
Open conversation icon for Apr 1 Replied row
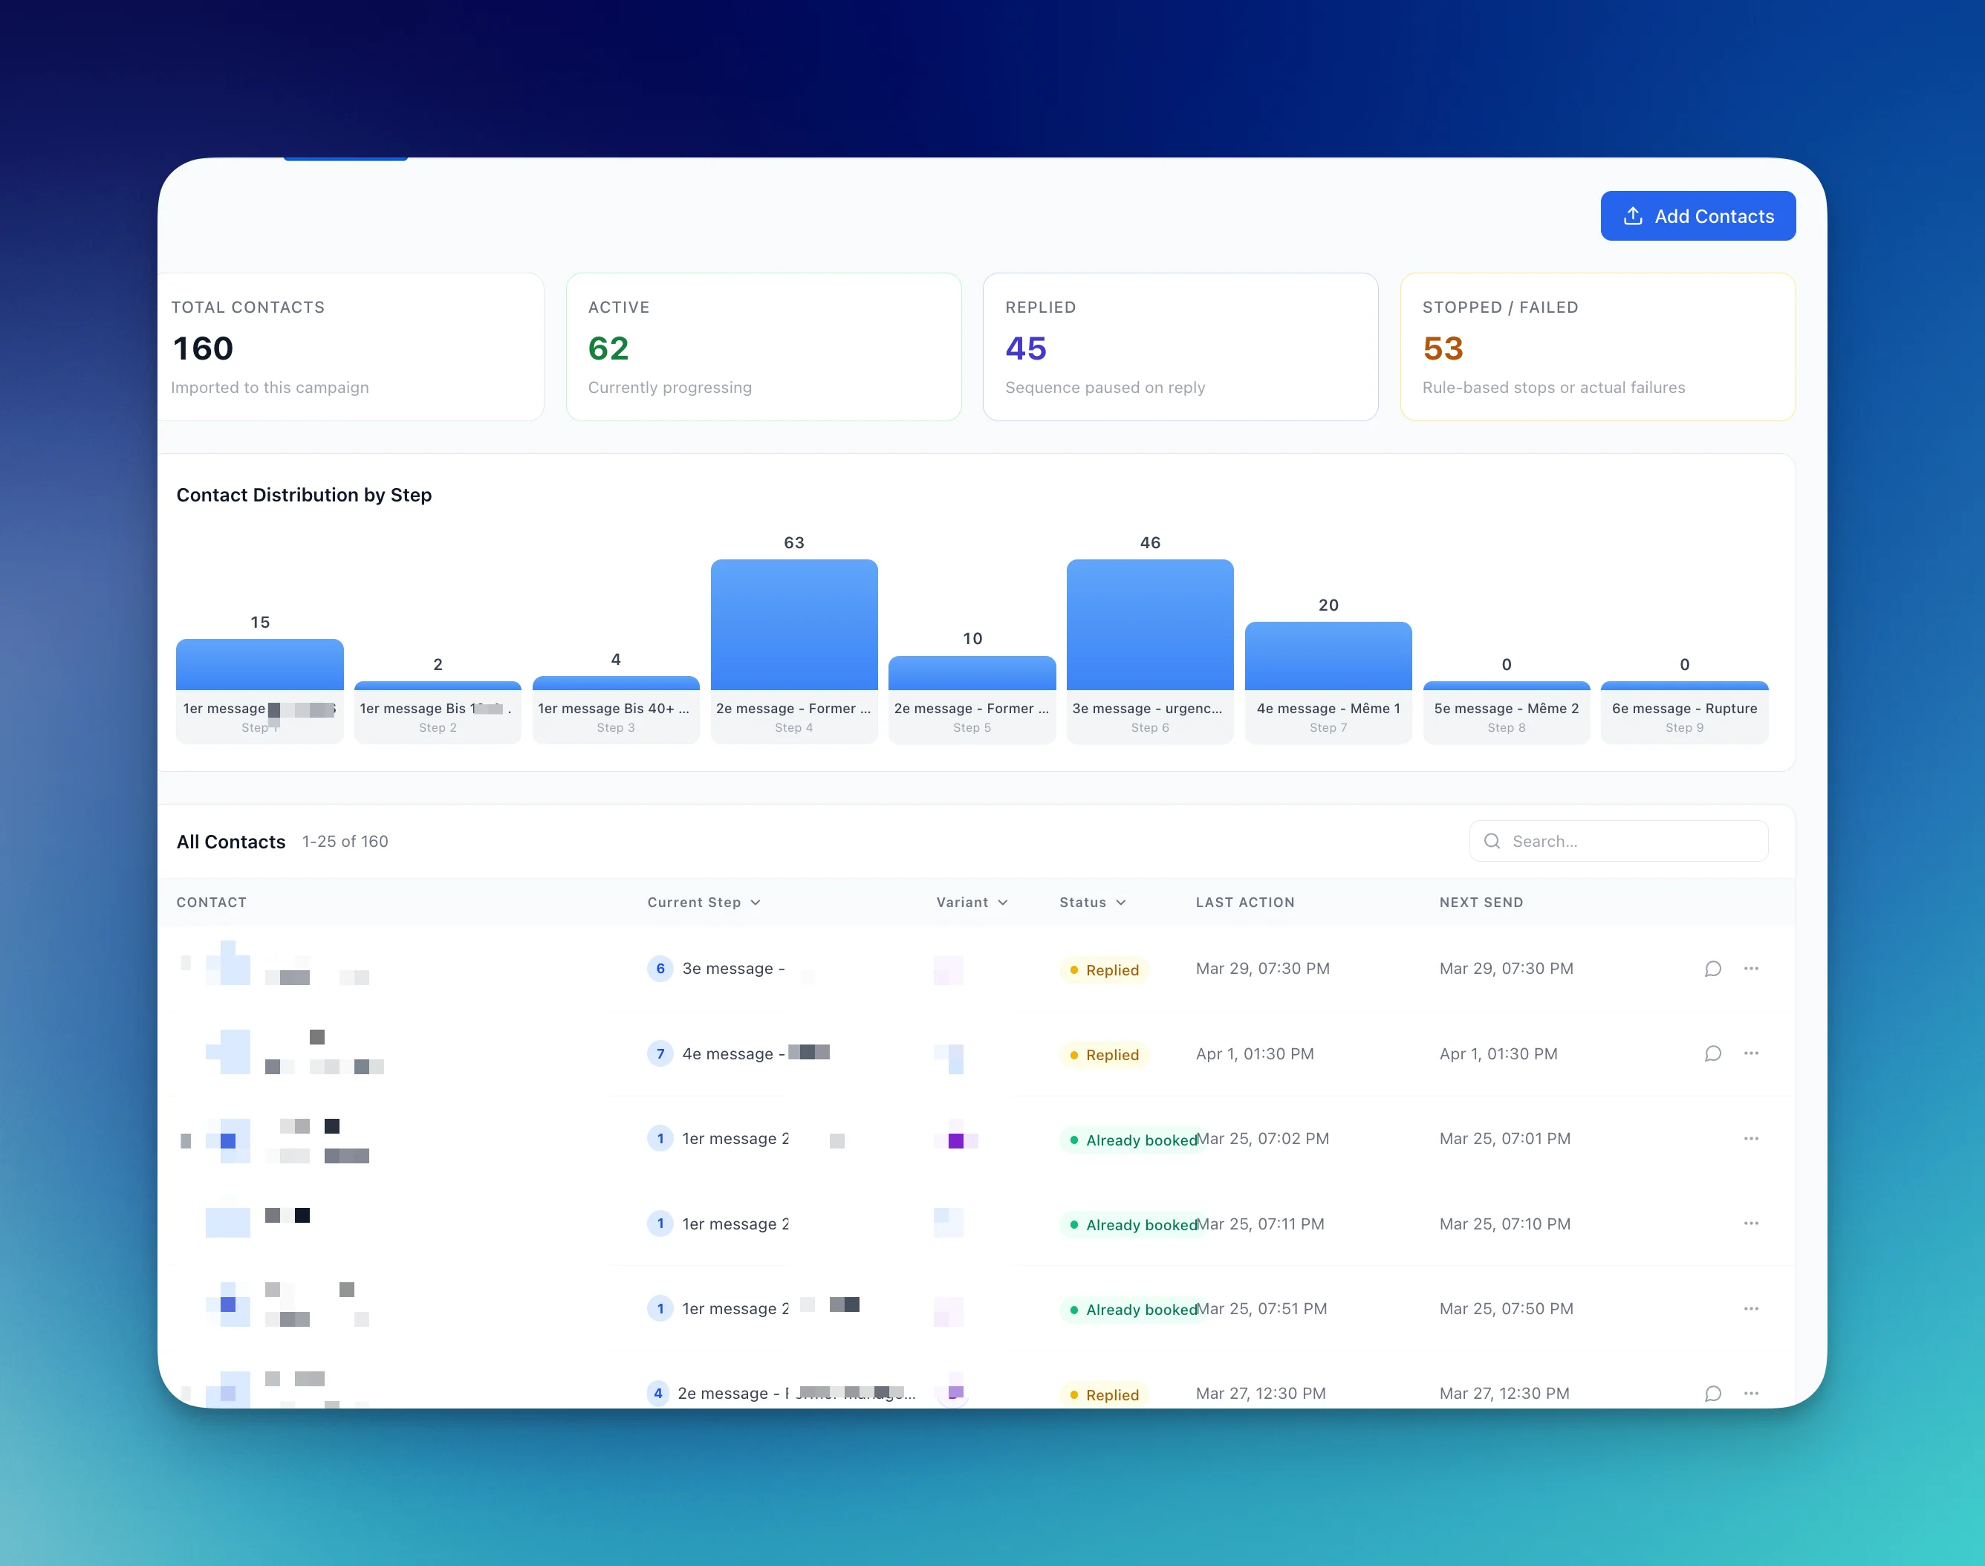1712,1053
